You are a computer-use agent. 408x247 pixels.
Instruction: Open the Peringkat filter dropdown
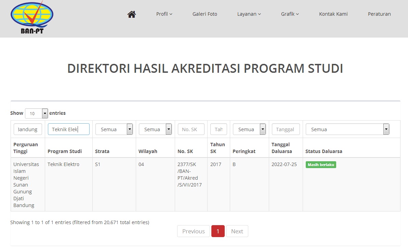click(x=249, y=129)
